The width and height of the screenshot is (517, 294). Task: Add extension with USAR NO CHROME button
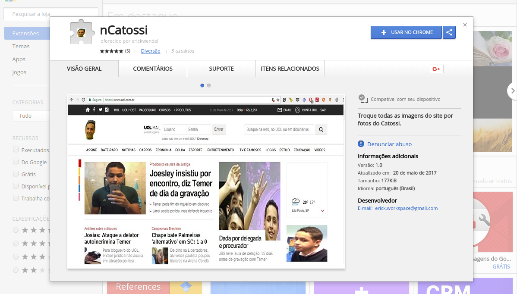[406, 32]
